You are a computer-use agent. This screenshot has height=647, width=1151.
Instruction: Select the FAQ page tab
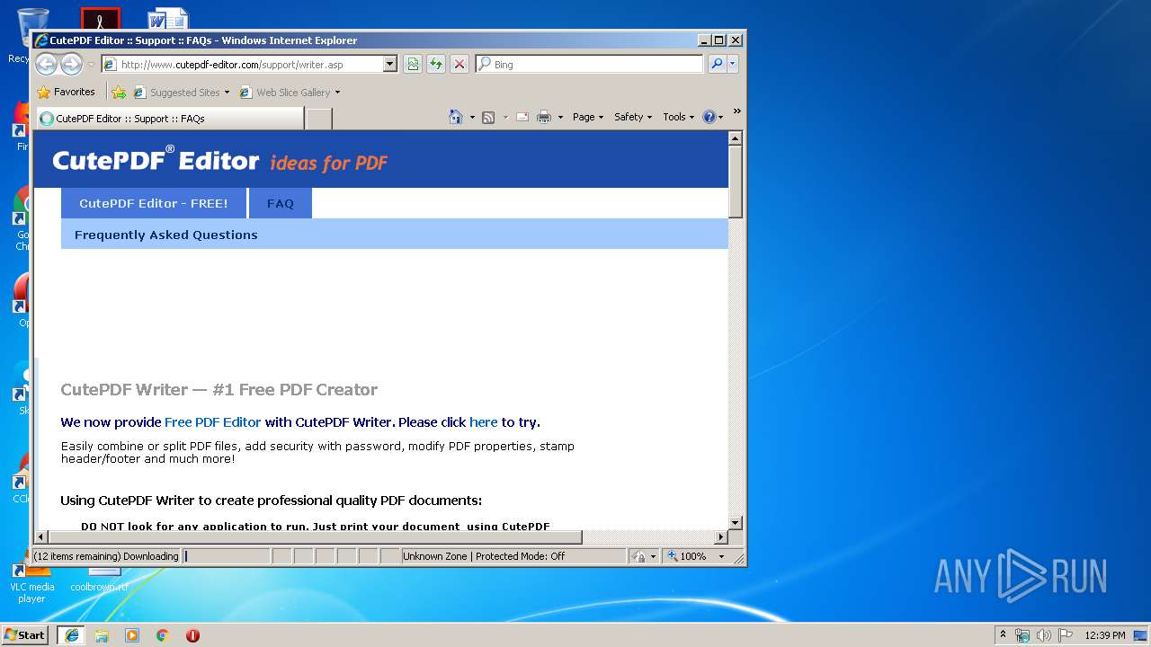pos(281,203)
